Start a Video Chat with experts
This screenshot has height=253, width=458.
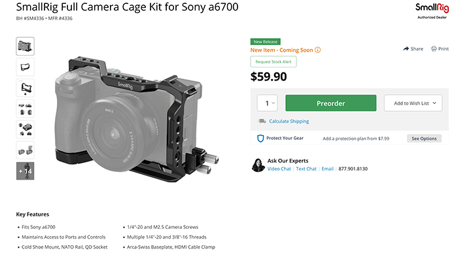(x=279, y=169)
